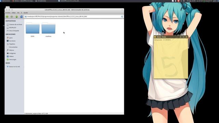Select Buscar en la red
Image resolution: width=219 pixels, height=123 pixels.
(x=13, y=67)
